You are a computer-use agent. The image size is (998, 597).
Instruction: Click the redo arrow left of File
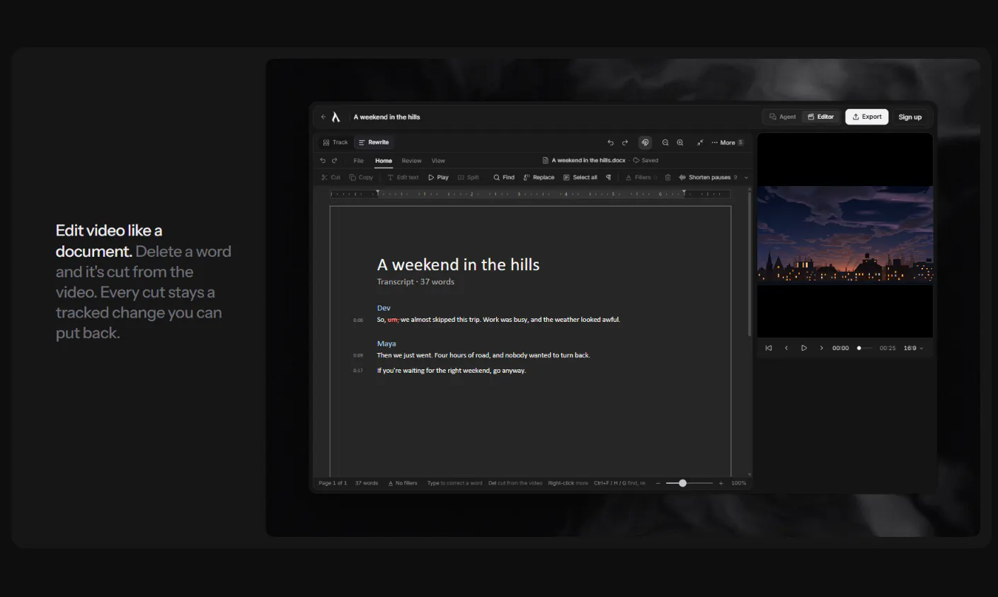click(335, 161)
